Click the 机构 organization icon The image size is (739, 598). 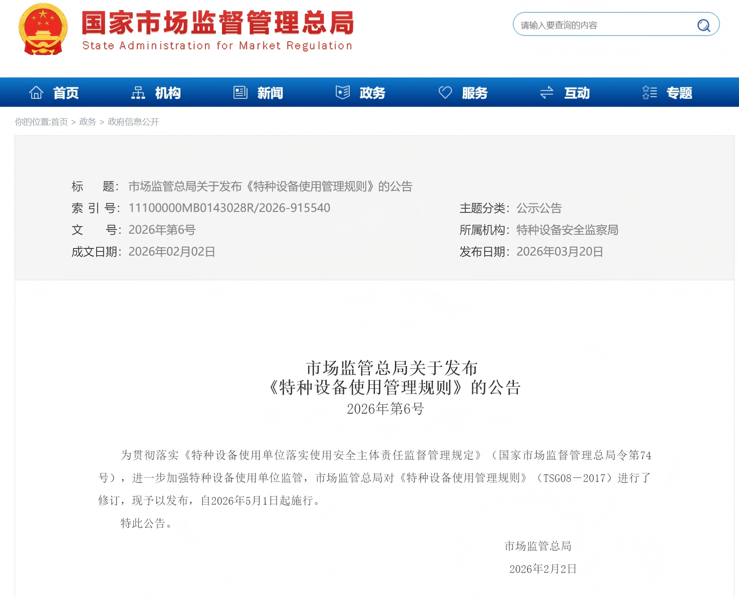coord(137,92)
